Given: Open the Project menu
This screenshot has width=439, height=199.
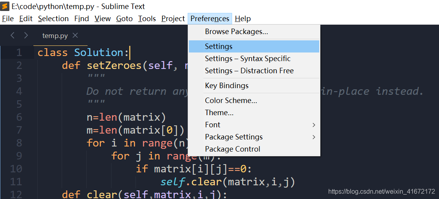Looking at the screenshot, I should pyautogui.click(x=173, y=19).
